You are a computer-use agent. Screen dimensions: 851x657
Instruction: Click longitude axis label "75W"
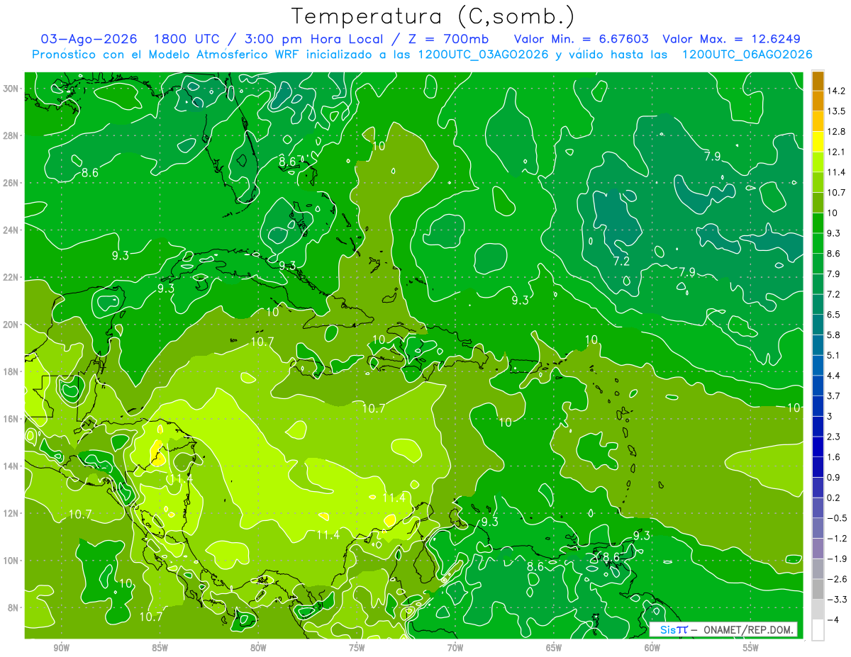pos(357,648)
